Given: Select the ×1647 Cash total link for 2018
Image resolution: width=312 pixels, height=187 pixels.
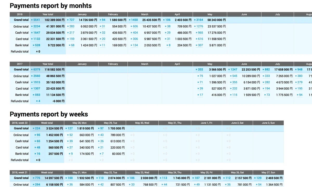Looking at the screenshot, I should tap(35, 33).
